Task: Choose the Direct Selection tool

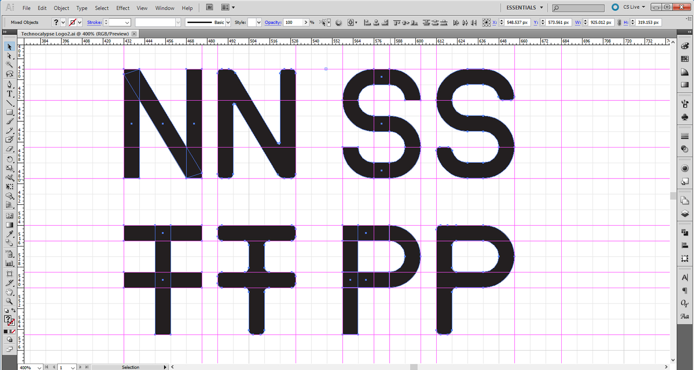Action: (x=9, y=55)
